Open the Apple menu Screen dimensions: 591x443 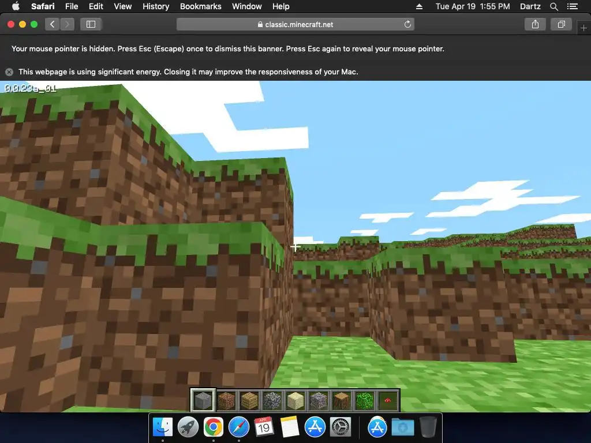(x=16, y=6)
